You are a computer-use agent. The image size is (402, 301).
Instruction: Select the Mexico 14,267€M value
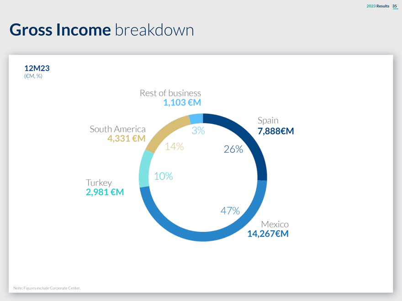268,234
